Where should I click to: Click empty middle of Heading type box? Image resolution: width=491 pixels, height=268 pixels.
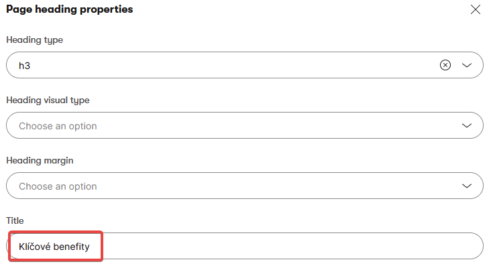click(235, 65)
